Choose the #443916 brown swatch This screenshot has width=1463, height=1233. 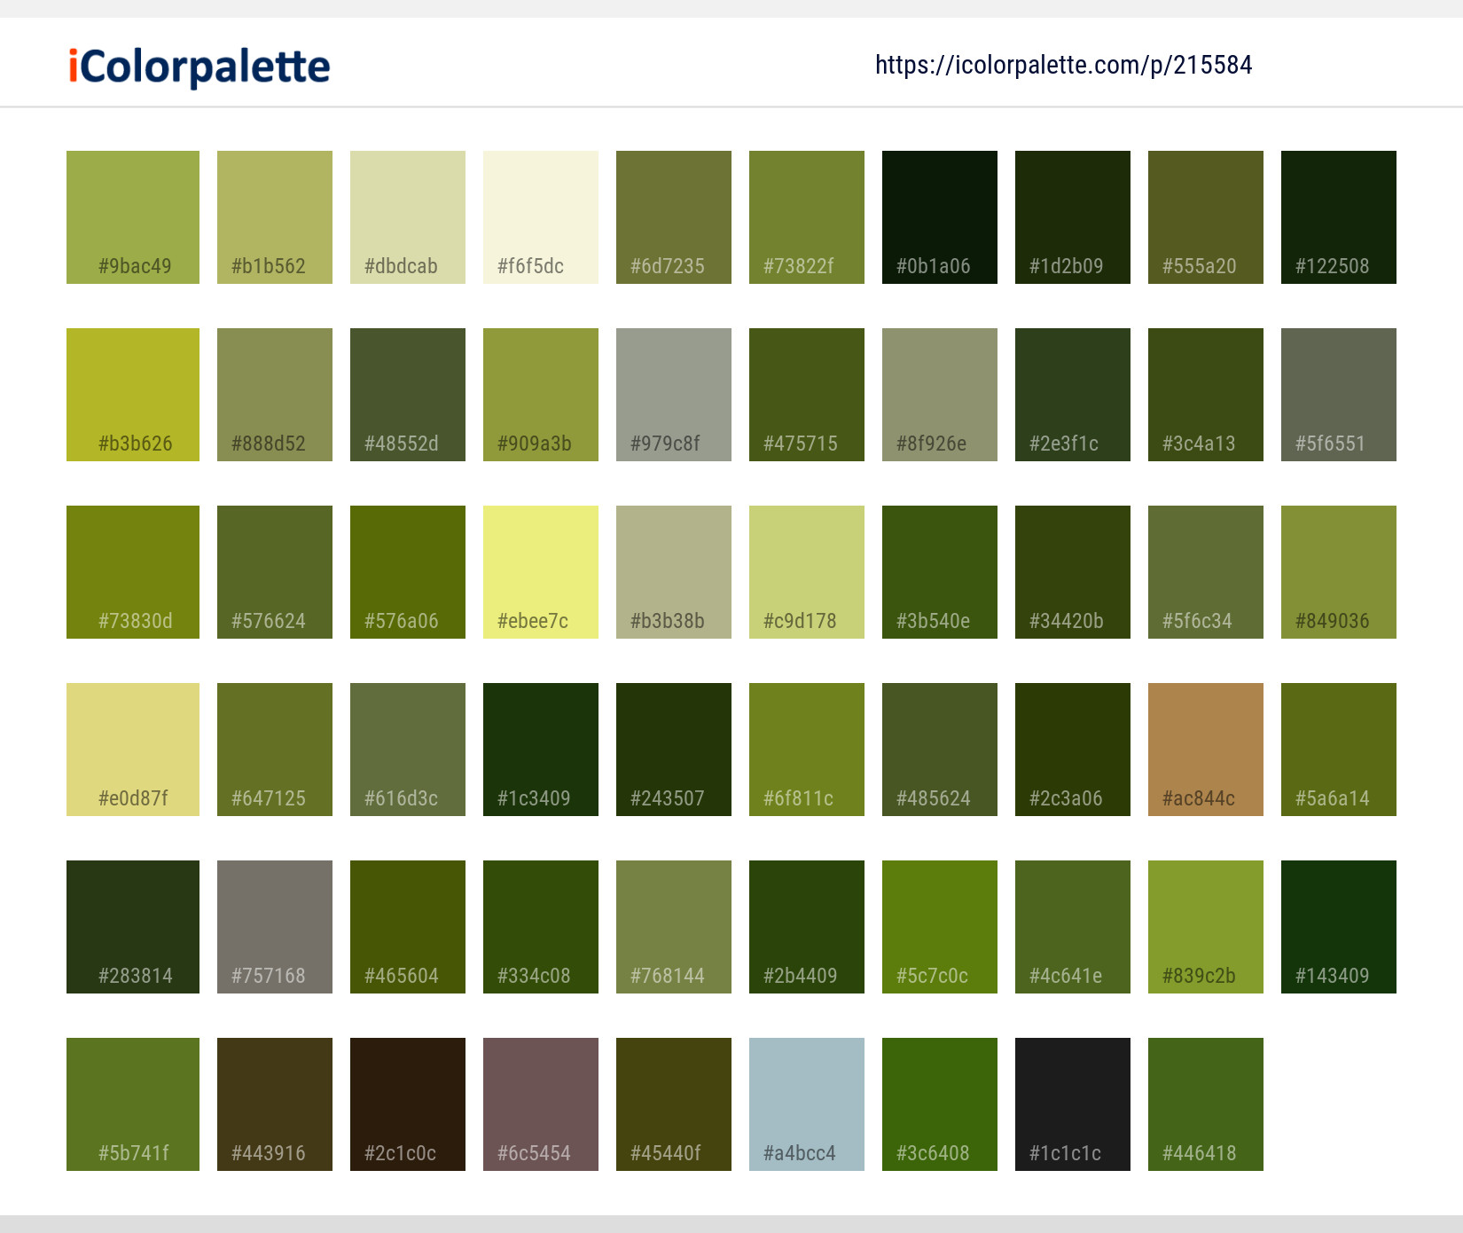pyautogui.click(x=275, y=1104)
